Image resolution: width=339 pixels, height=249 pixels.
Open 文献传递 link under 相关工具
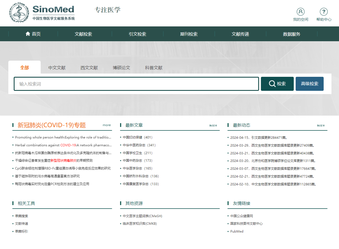tap(22, 224)
